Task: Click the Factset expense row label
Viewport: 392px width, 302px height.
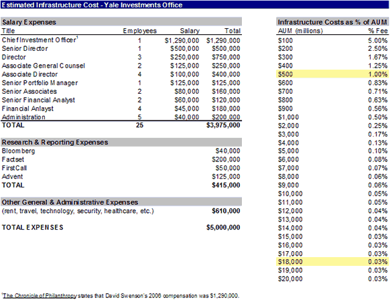Action: click(x=13, y=159)
